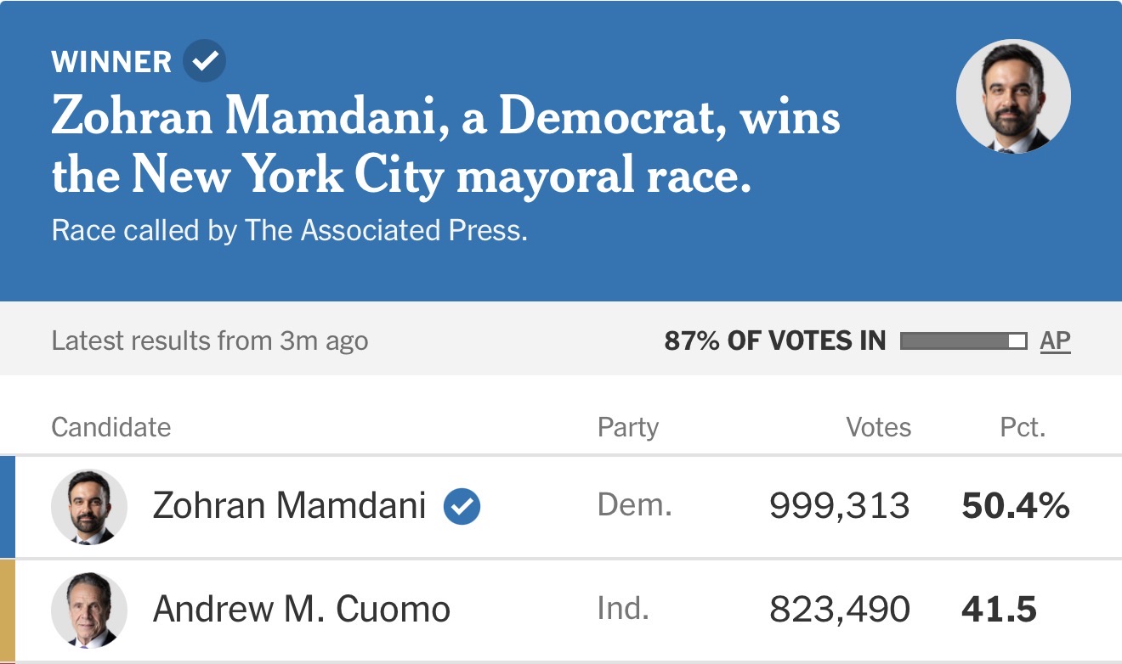The image size is (1122, 664).
Task: Click the winner checkmark badge in header
Action: tap(205, 61)
